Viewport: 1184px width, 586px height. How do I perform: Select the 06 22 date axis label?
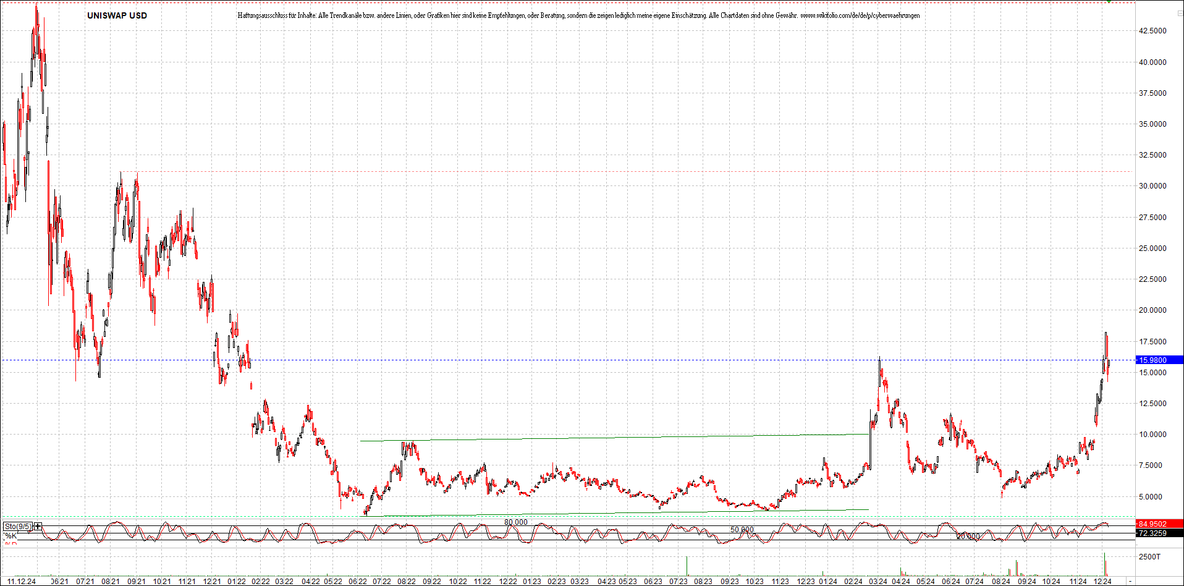pyautogui.click(x=358, y=582)
